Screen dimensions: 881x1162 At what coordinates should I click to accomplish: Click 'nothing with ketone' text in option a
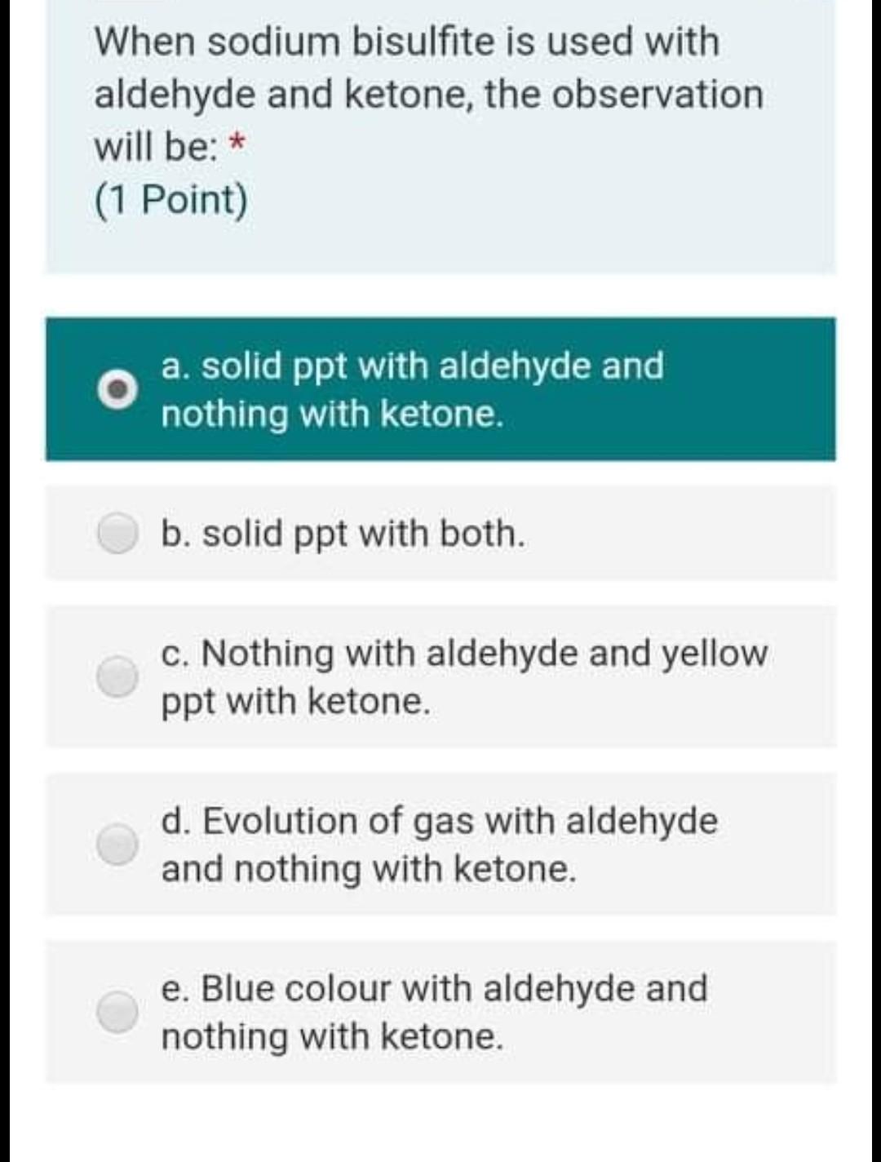pyautogui.click(x=333, y=415)
